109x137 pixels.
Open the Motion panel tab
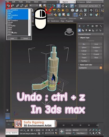(x=92, y=26)
